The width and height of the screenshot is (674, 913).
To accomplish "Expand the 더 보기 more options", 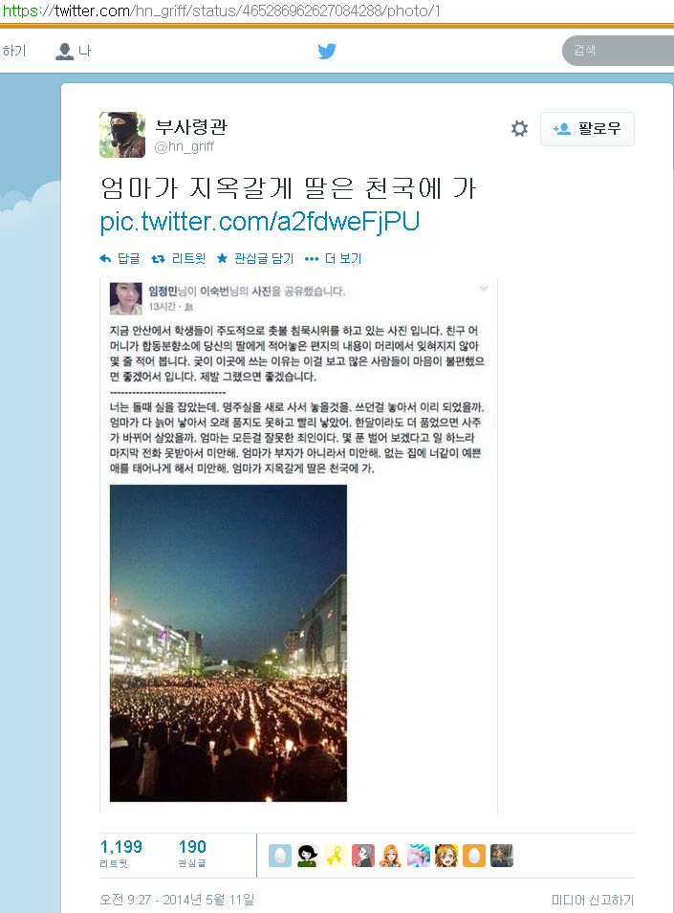I will pos(334,258).
